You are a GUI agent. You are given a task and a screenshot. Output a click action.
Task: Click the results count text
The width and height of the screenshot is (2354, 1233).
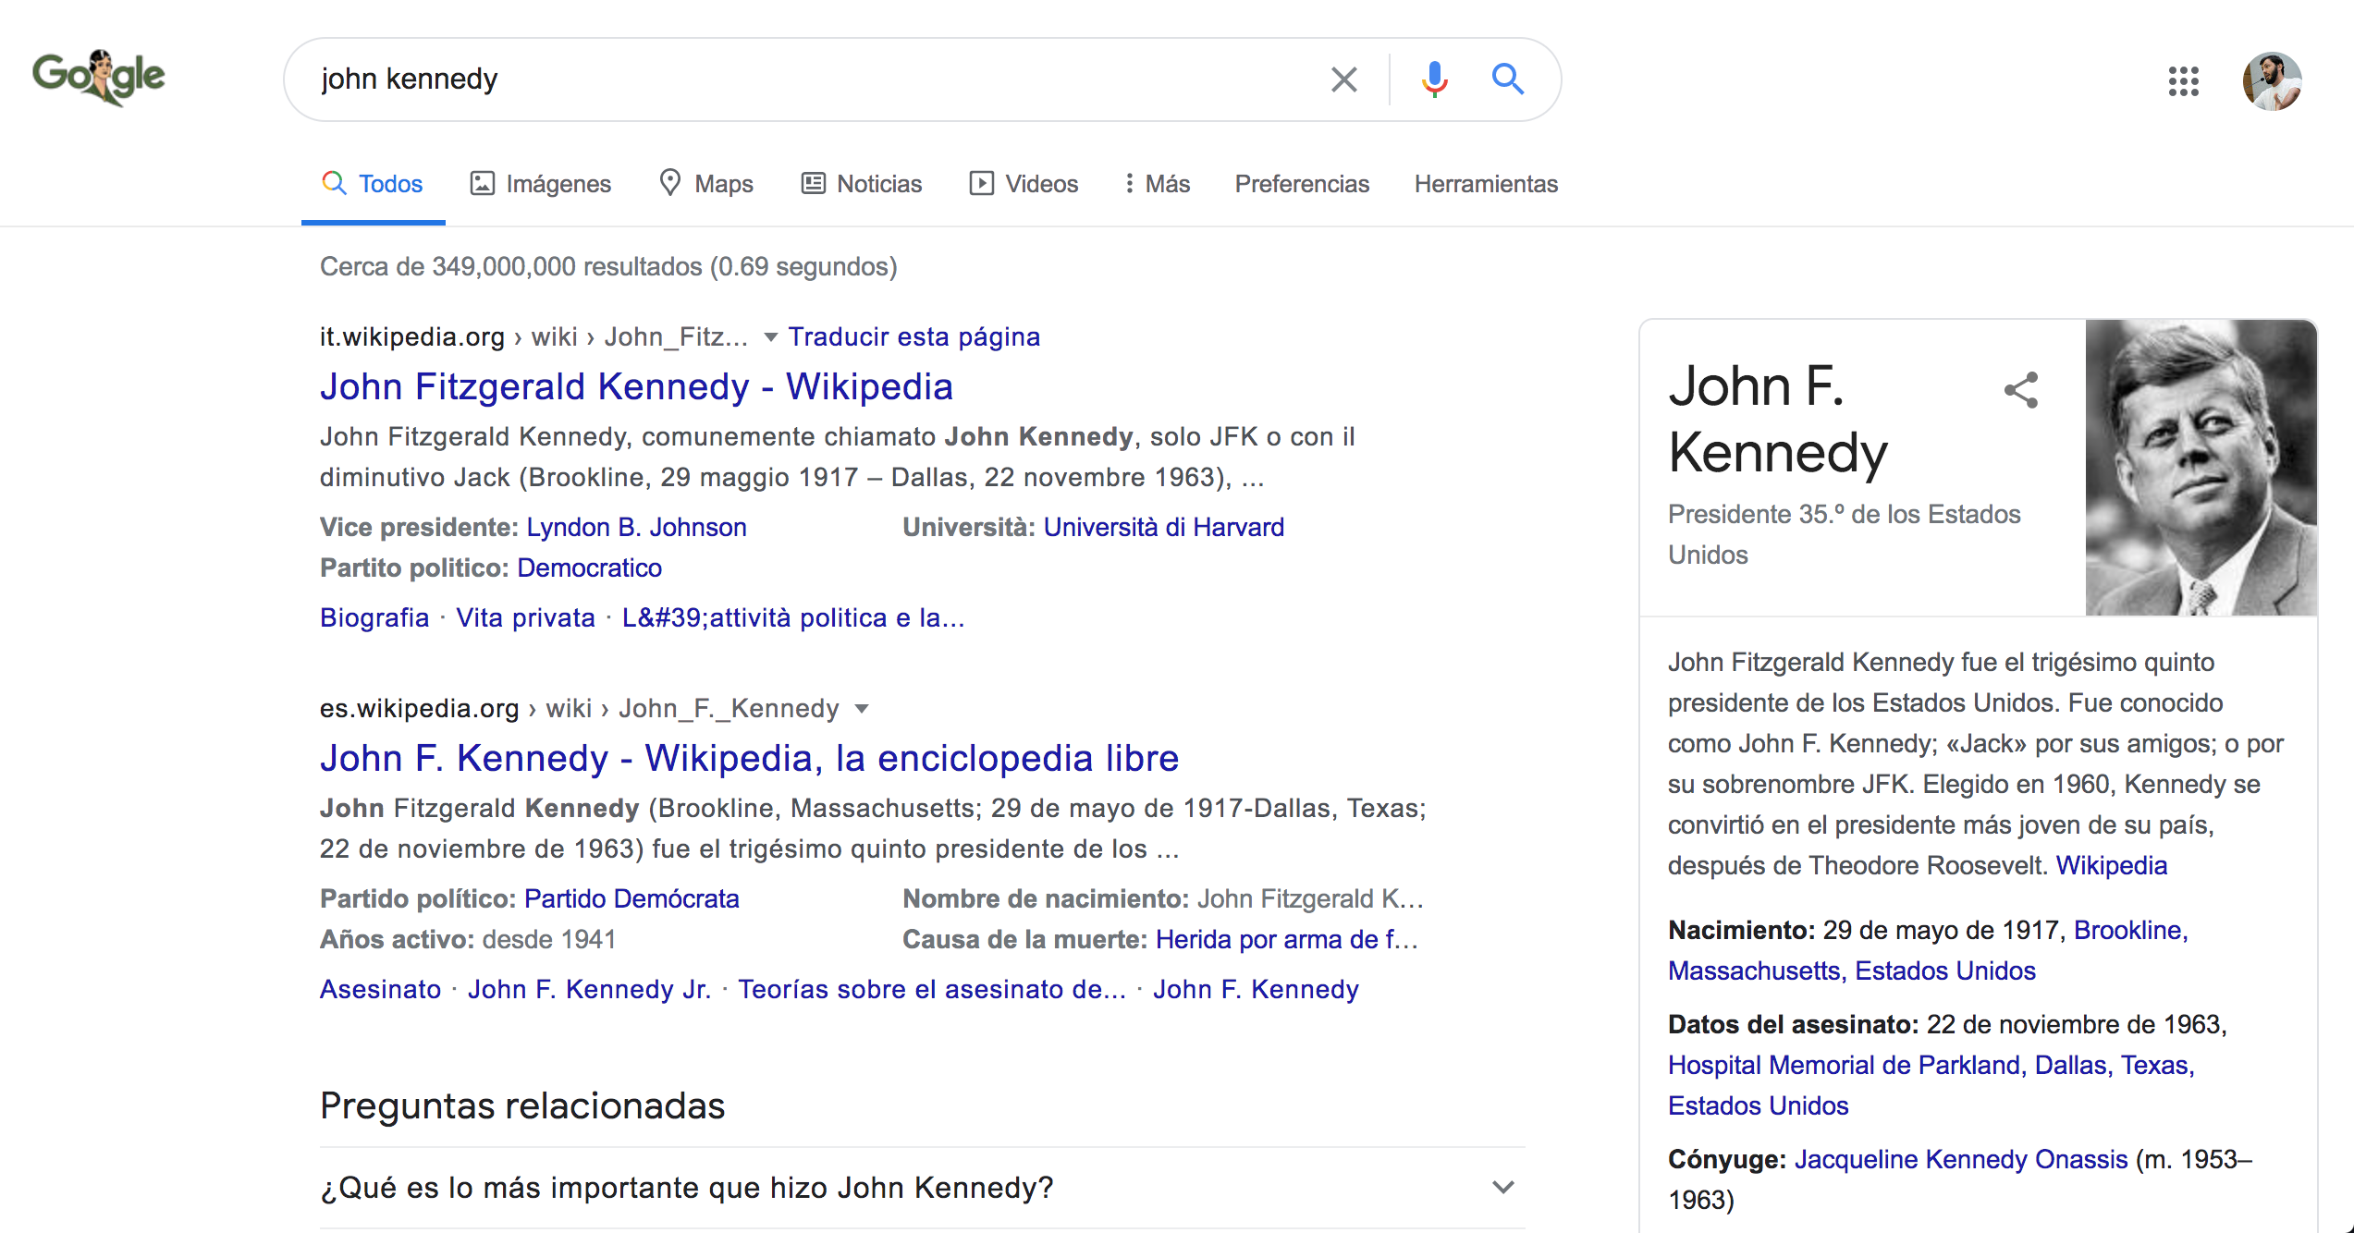(x=608, y=266)
